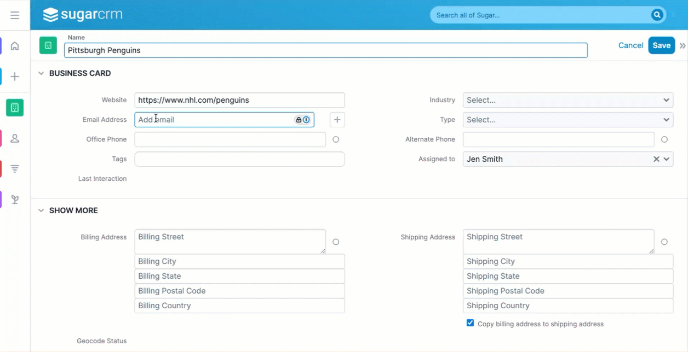Add a new email address row
Viewport: 688px width, 352px height.
coord(337,119)
